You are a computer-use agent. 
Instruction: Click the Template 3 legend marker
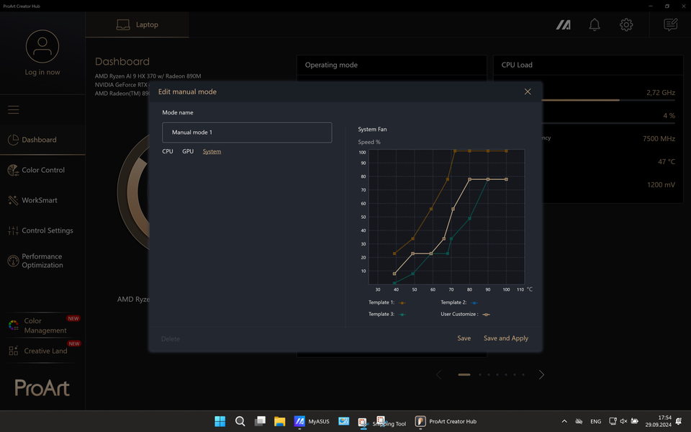click(402, 315)
